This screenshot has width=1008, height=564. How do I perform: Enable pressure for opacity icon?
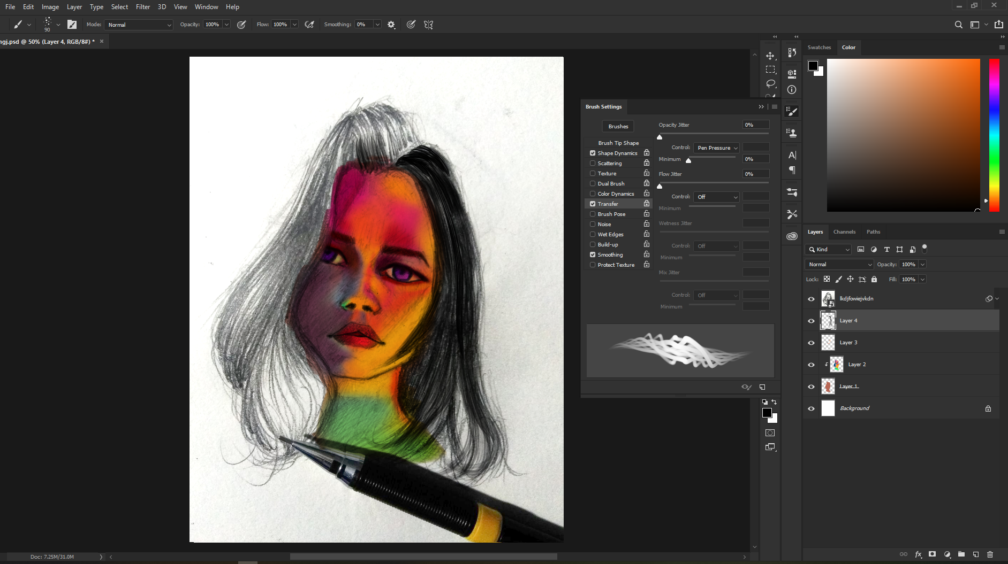tap(241, 25)
